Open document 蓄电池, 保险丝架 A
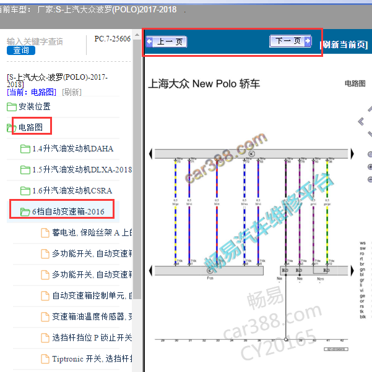 (x=92, y=232)
